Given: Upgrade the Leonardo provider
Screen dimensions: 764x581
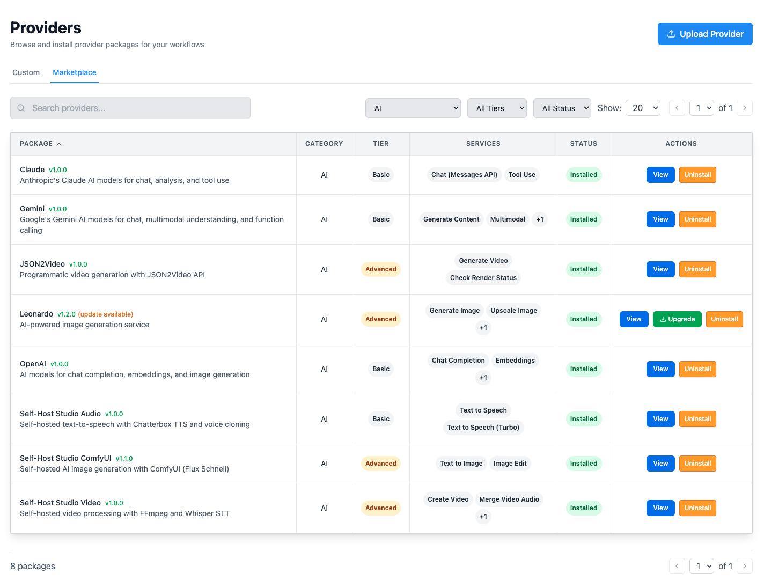Looking at the screenshot, I should click(677, 319).
